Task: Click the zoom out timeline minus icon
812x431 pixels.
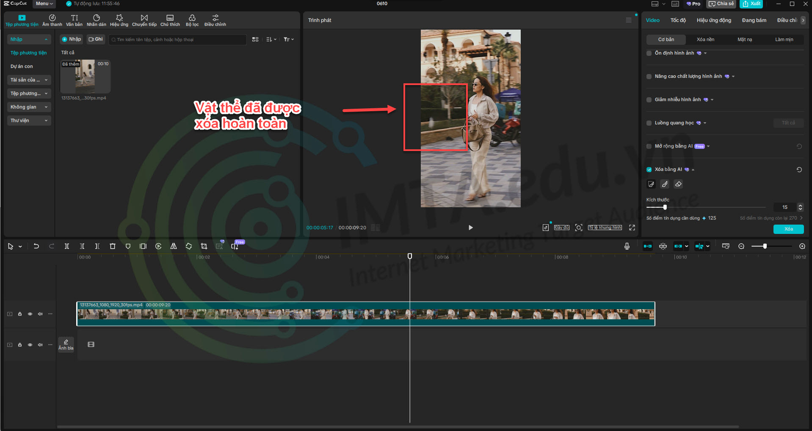Action: coord(741,246)
